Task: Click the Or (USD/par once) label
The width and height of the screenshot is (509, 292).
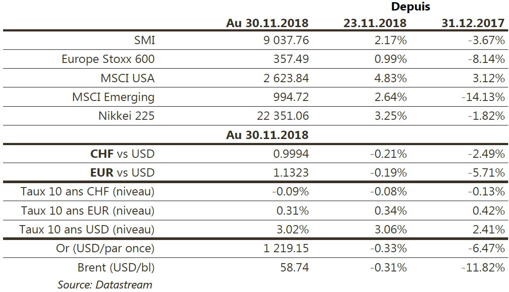Action: click(105, 248)
